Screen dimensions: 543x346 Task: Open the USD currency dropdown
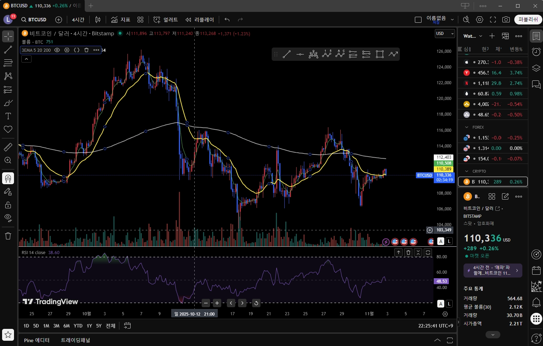pos(445,34)
